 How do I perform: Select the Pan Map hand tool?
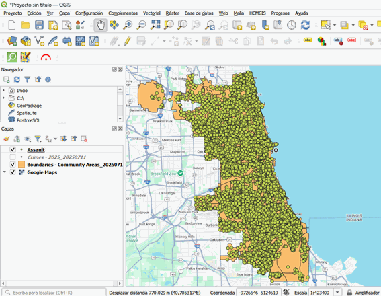coord(100,25)
